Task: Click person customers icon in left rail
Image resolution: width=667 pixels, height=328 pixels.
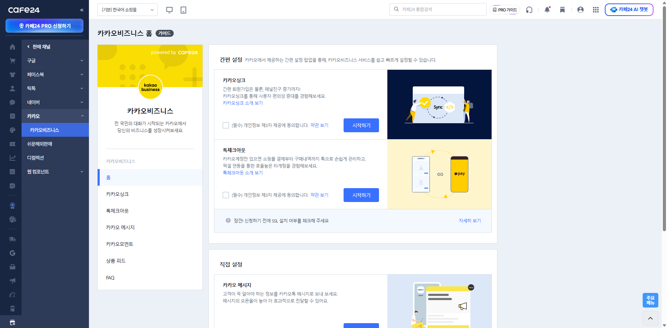Action: coord(13,89)
